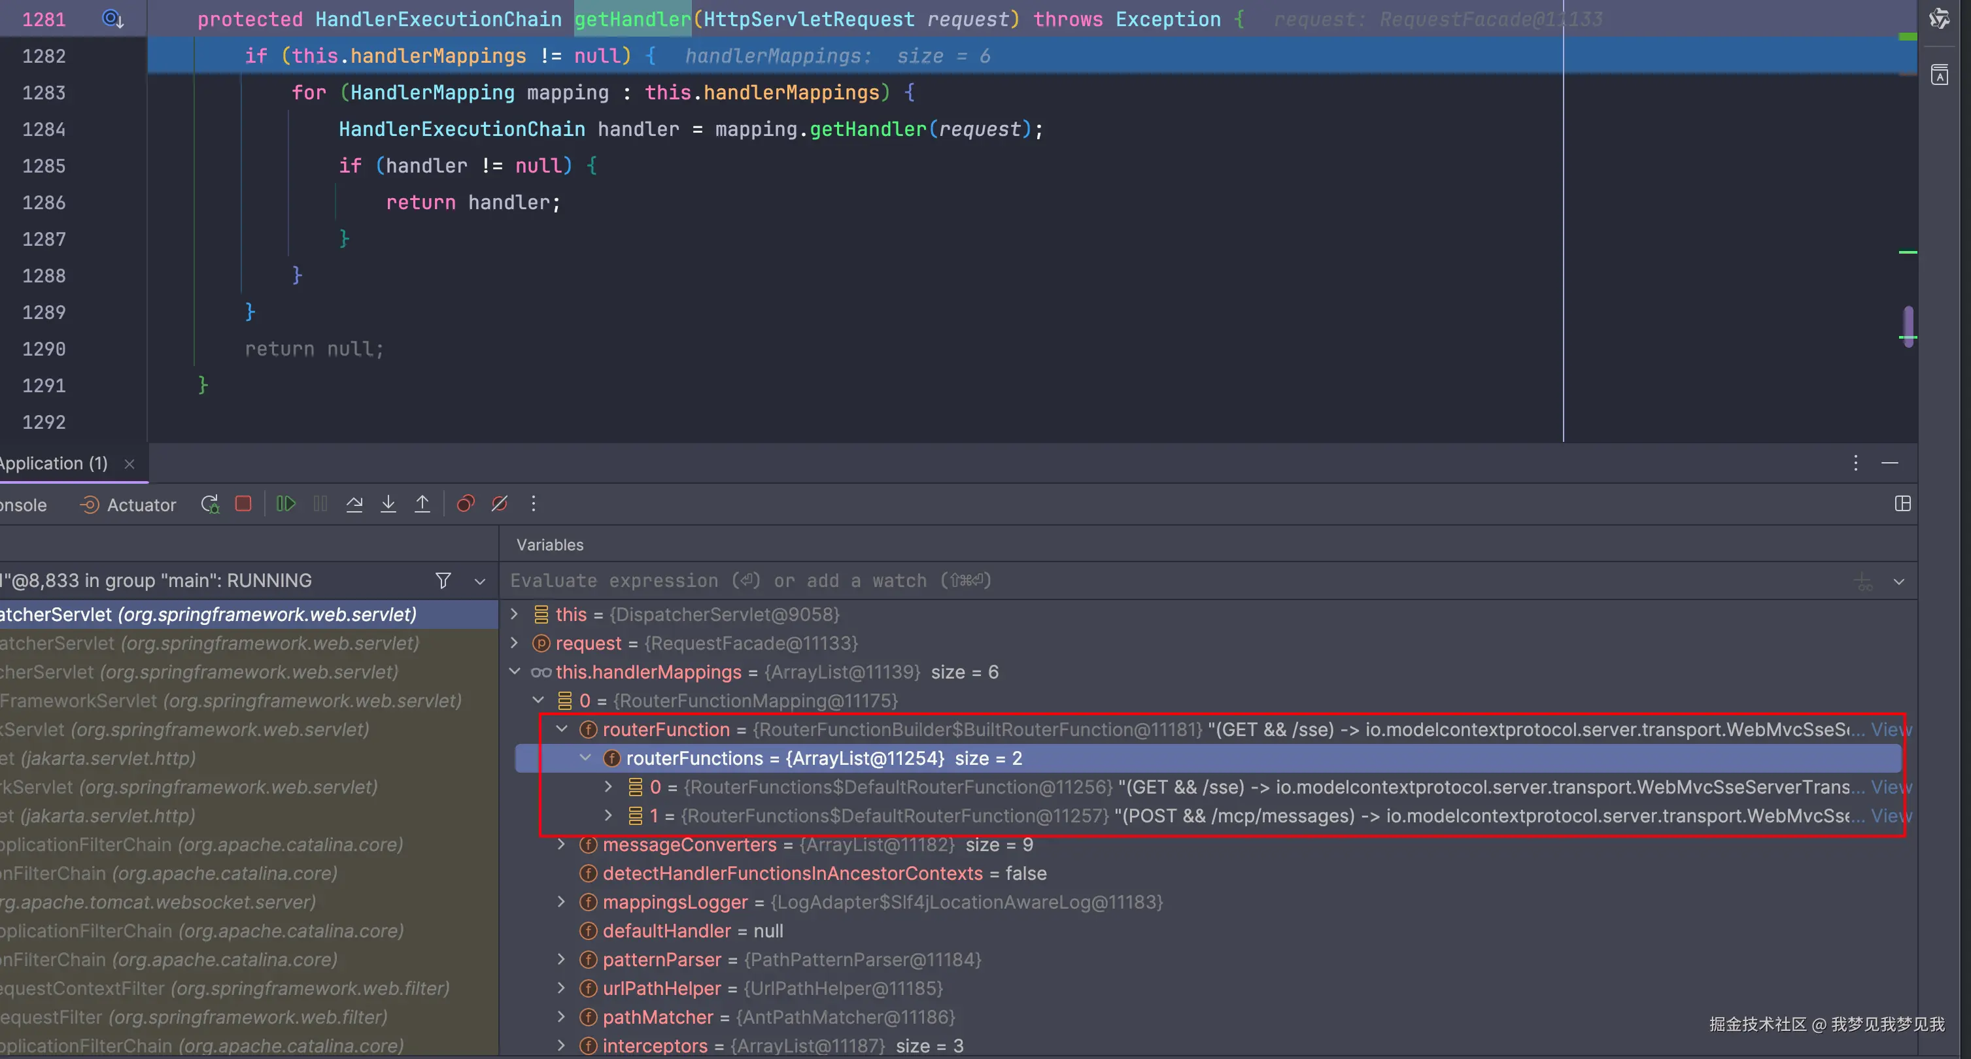This screenshot has width=1971, height=1059.
Task: Click View link on routerFunction row
Action: 1891,730
